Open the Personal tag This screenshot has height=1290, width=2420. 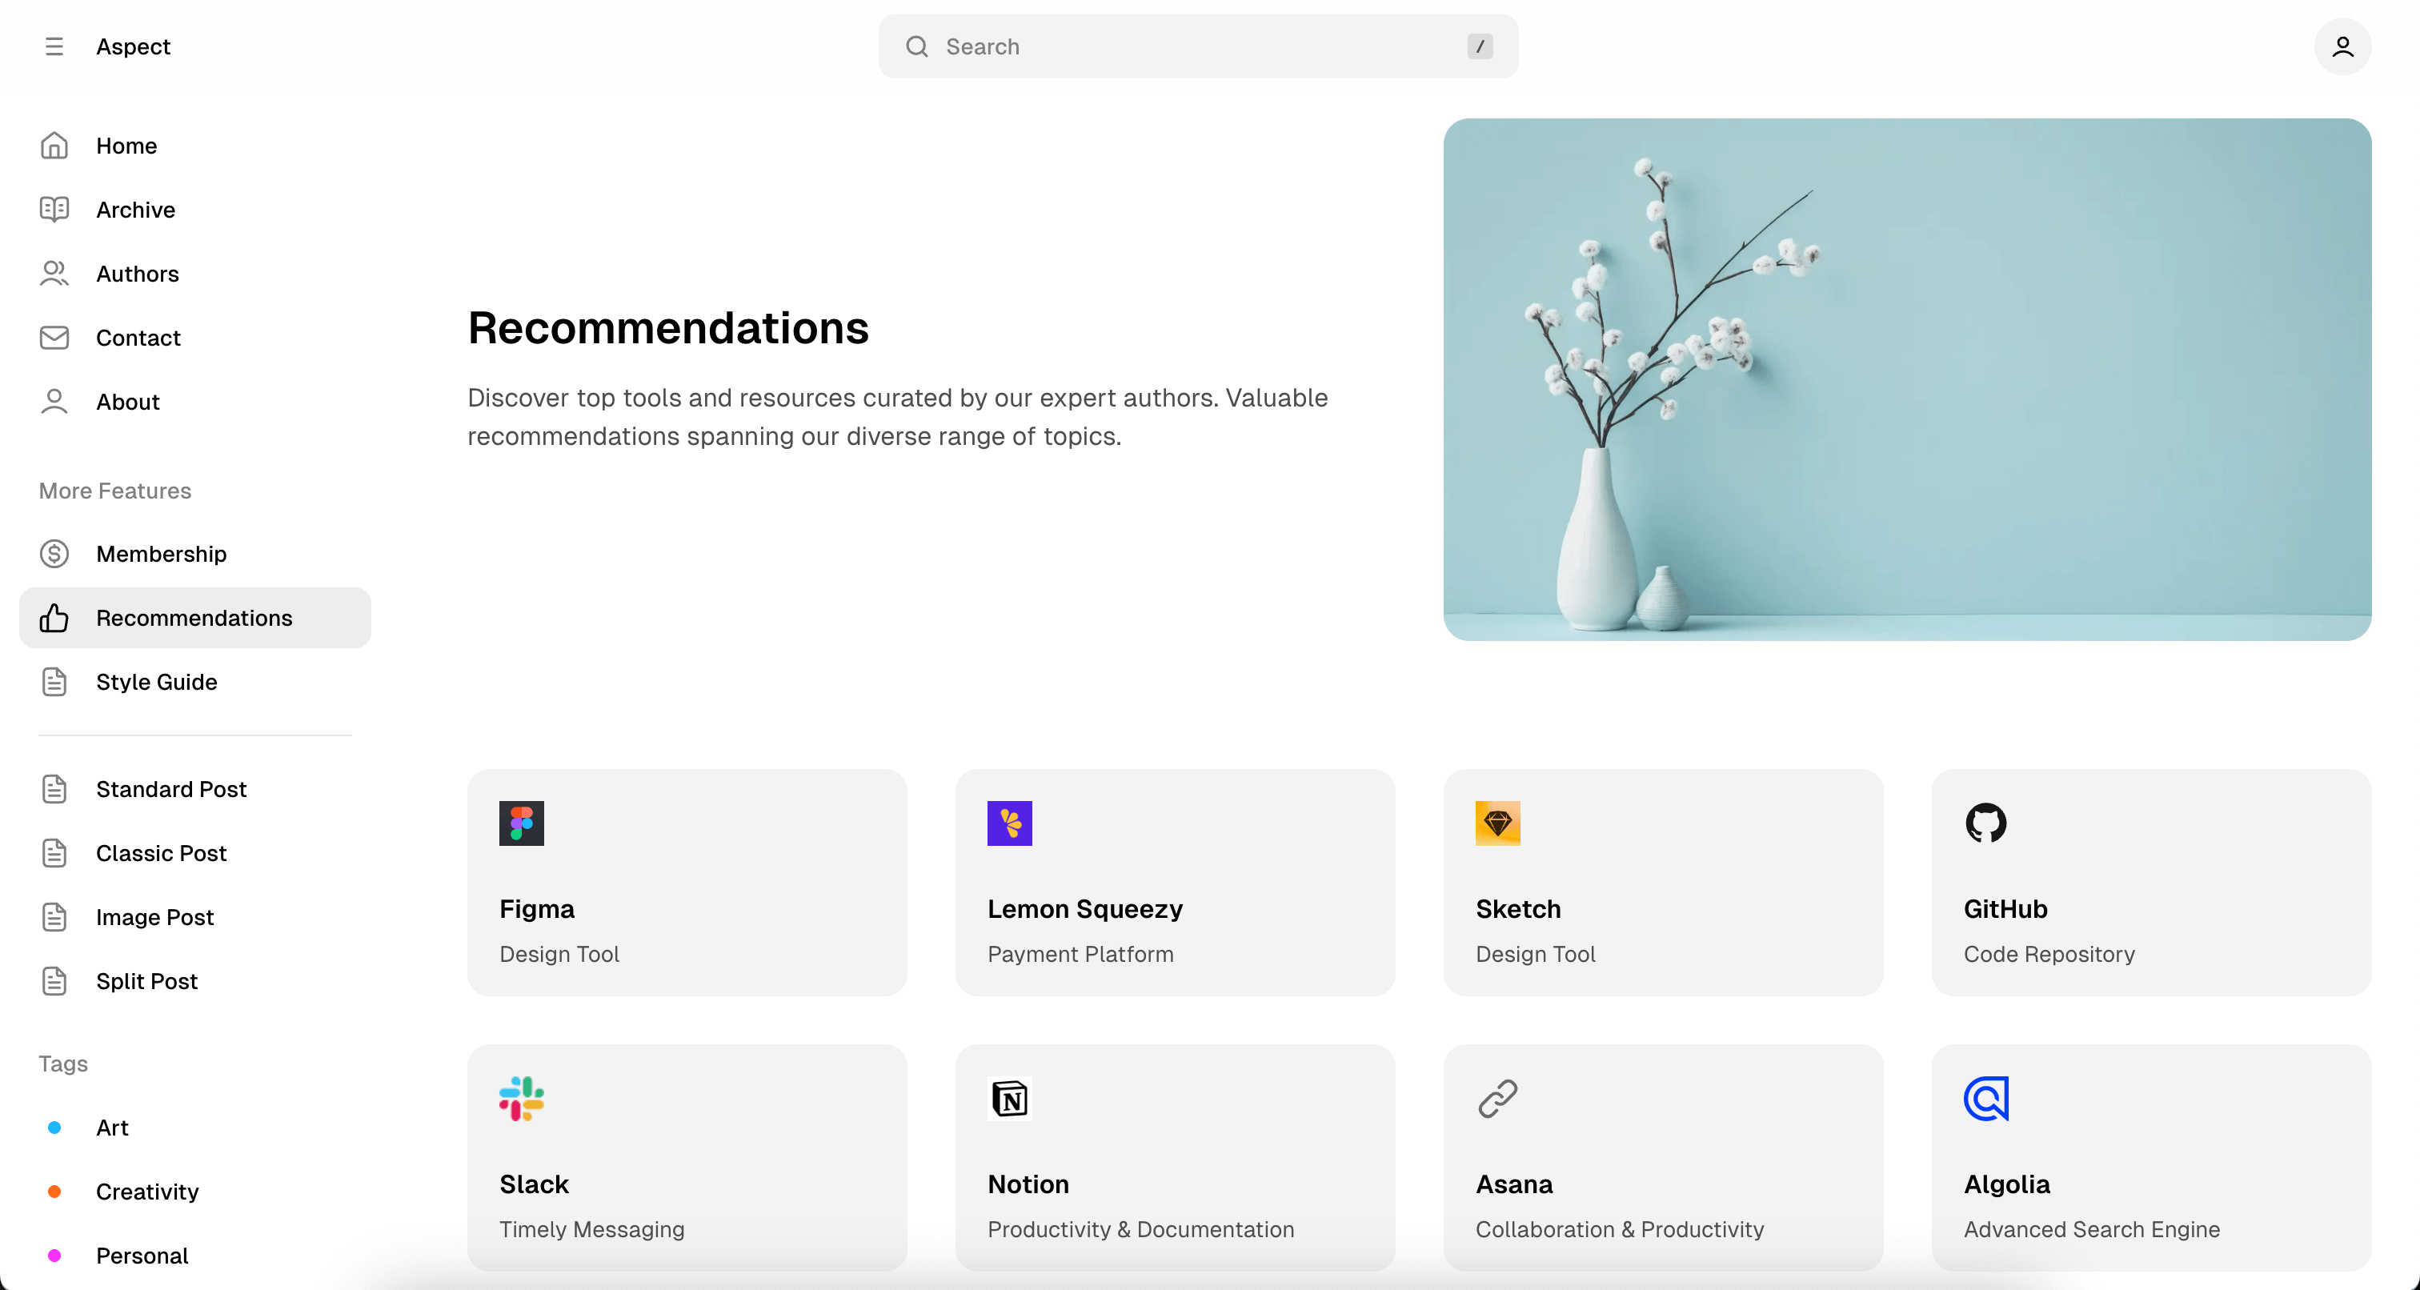point(142,1256)
